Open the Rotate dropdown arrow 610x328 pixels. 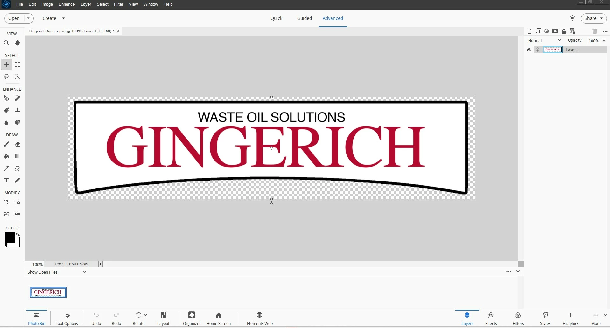click(x=145, y=315)
